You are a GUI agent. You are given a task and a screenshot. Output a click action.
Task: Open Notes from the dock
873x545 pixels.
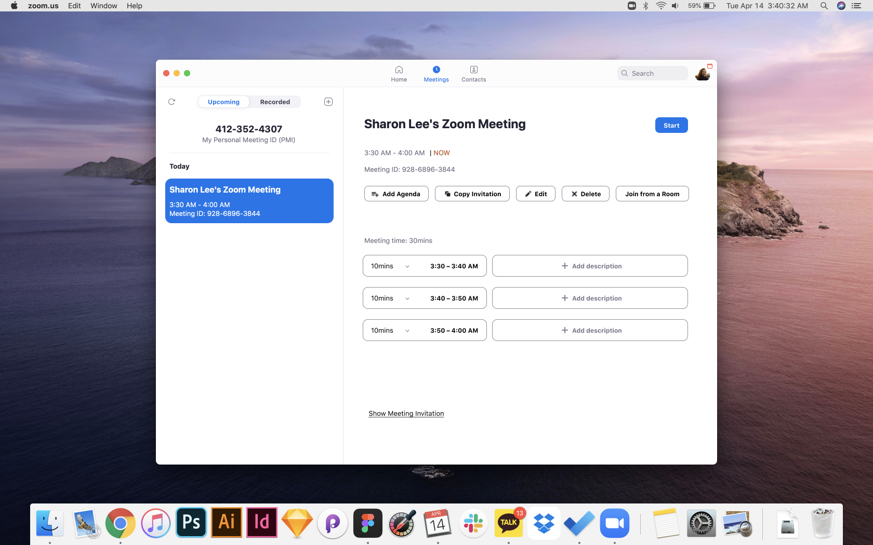point(666,523)
